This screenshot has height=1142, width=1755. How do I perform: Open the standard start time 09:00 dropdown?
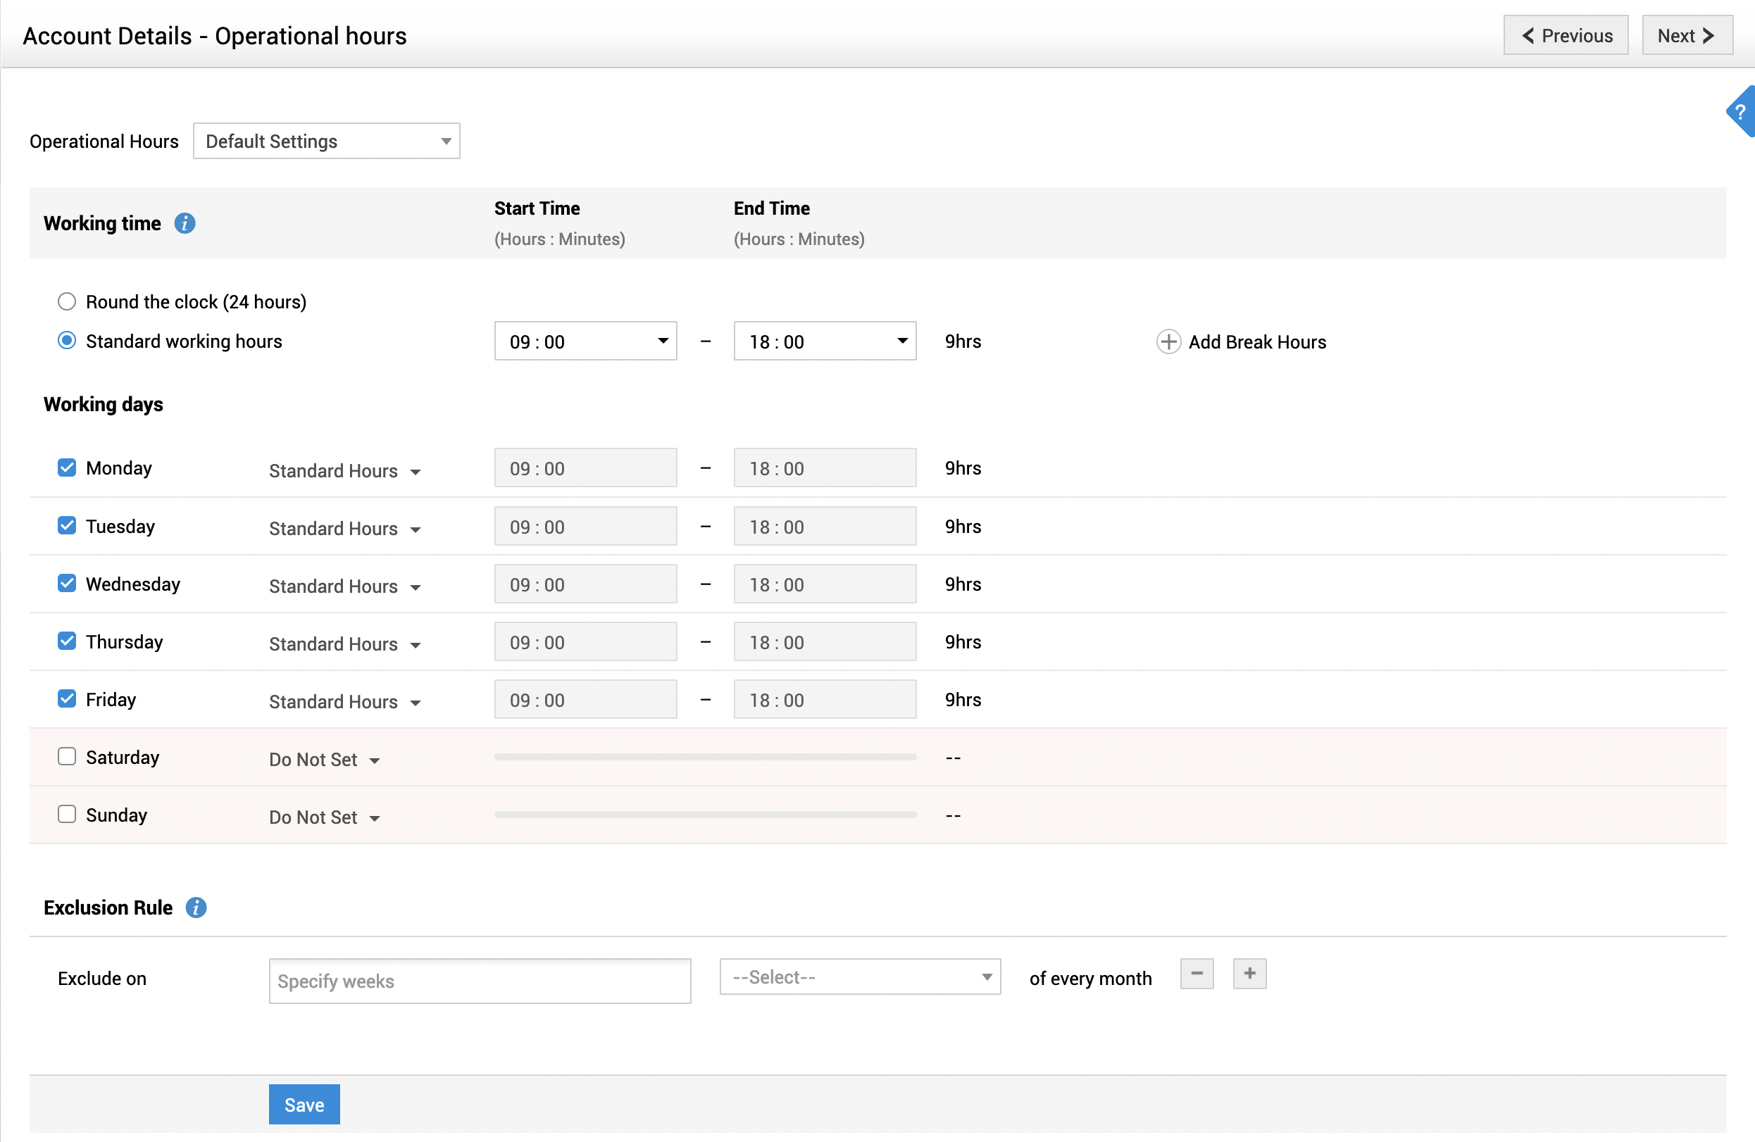coord(585,341)
